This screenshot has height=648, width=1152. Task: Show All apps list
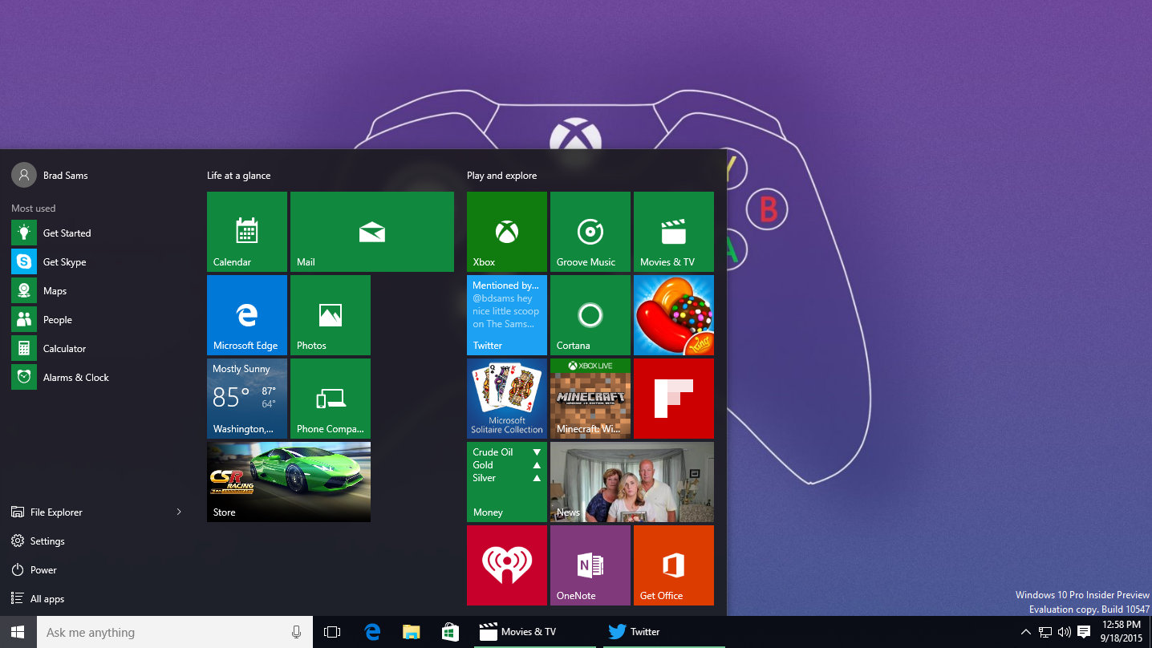96,599
